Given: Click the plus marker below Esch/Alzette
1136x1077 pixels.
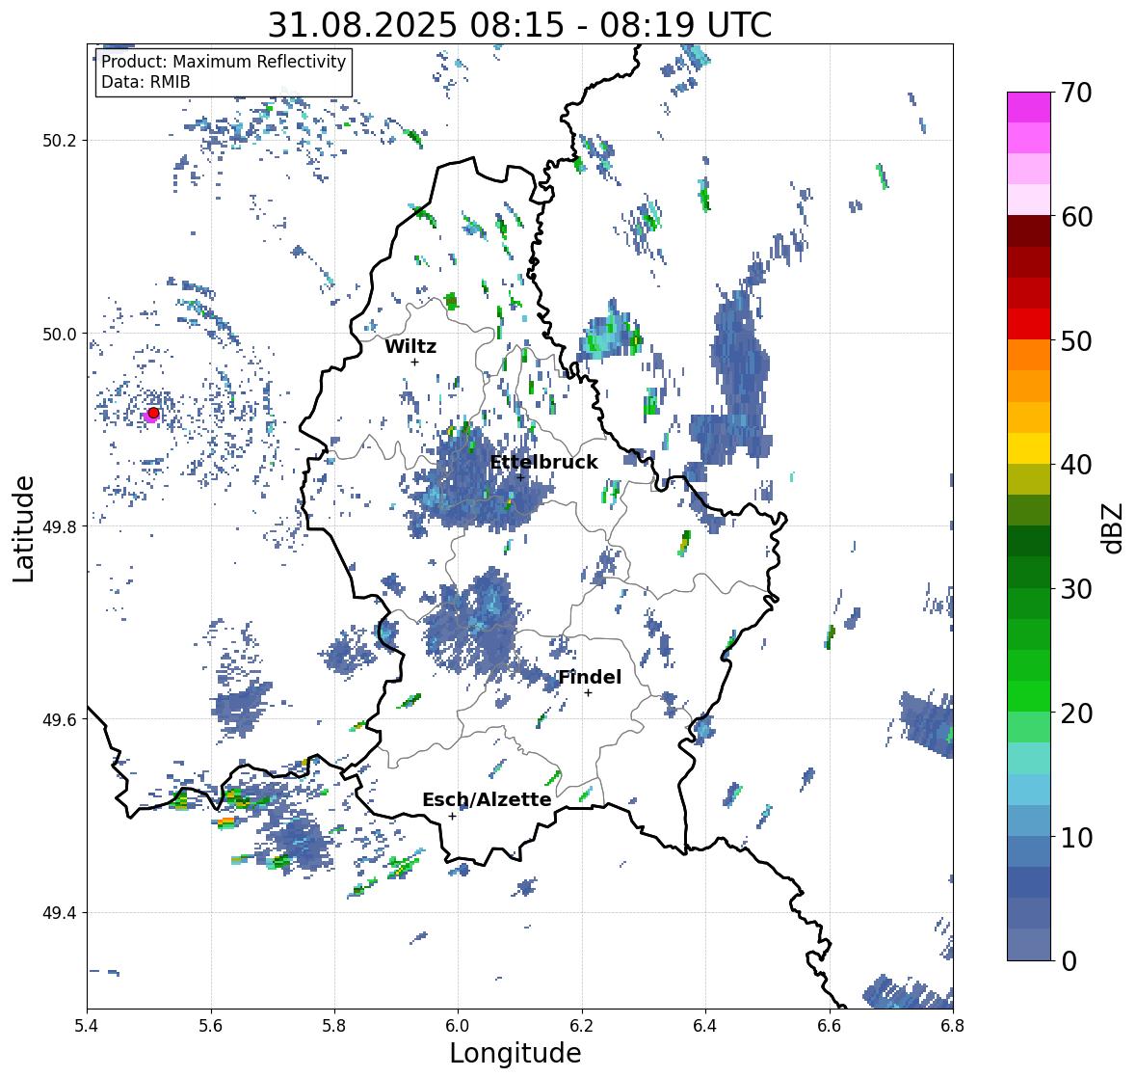Looking at the screenshot, I should coord(452,816).
